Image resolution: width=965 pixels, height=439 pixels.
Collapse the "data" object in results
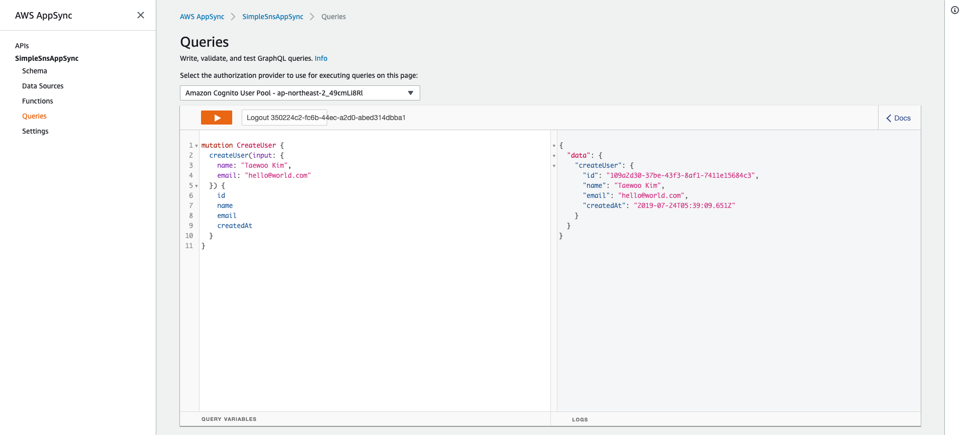click(554, 156)
